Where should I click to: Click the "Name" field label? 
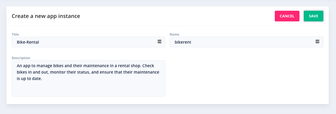(174, 34)
